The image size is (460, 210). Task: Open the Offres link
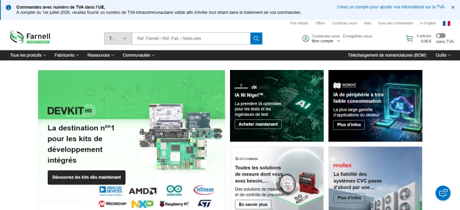click(320, 23)
